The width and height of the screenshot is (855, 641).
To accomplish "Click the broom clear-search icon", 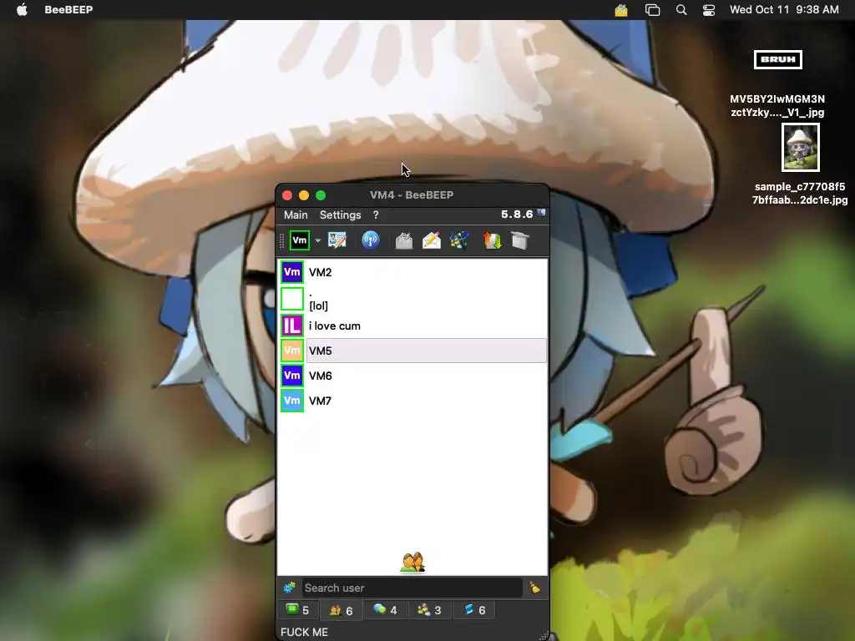I will [x=535, y=588].
